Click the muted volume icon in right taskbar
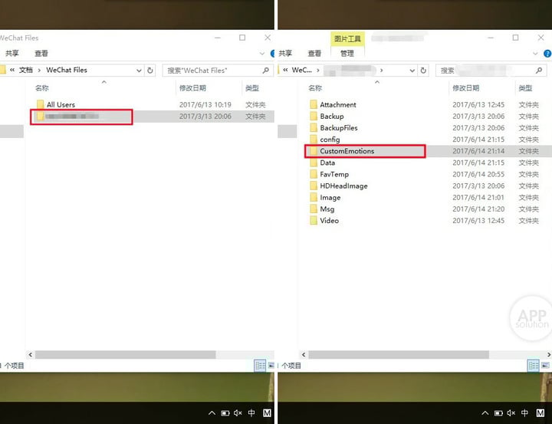The width and height of the screenshot is (552, 424). pyautogui.click(x=511, y=412)
